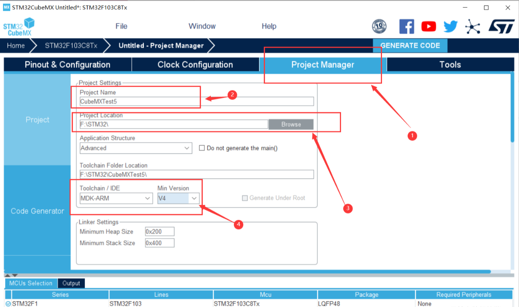This screenshot has width=519, height=307.
Task: Minimize the STM32CubeMX window
Action: pyautogui.click(x=466, y=8)
